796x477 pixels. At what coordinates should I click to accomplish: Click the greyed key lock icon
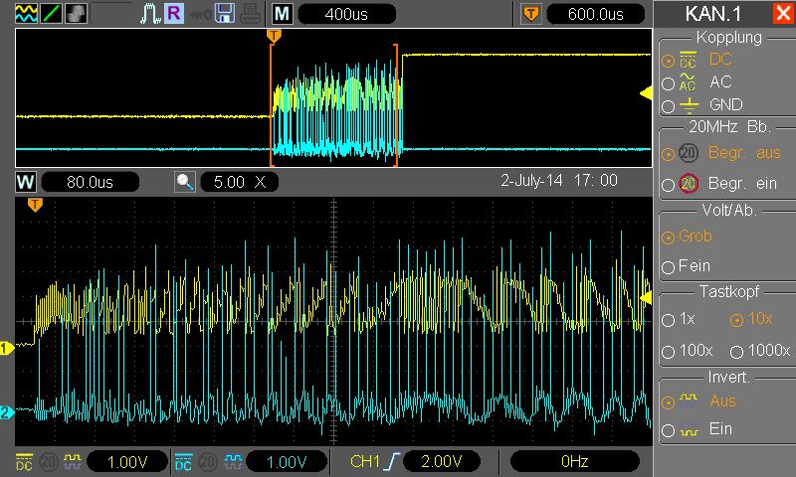point(200,15)
